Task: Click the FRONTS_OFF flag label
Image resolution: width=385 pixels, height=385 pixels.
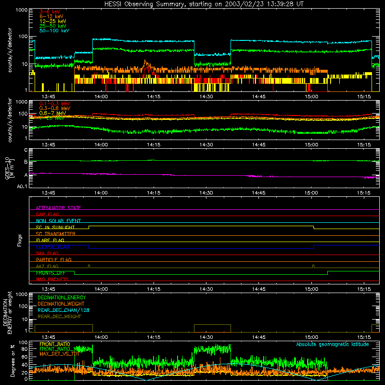Action: click(51, 273)
